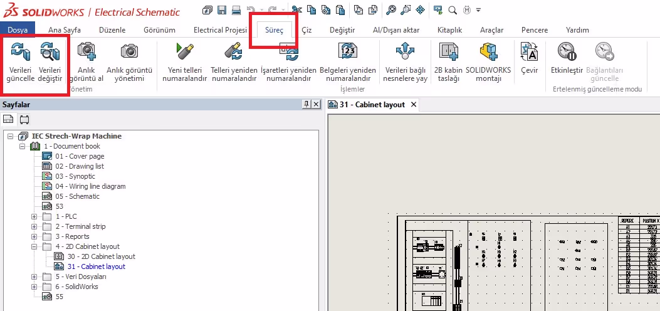Open the Al/Dışarı aktar tab

click(x=396, y=30)
